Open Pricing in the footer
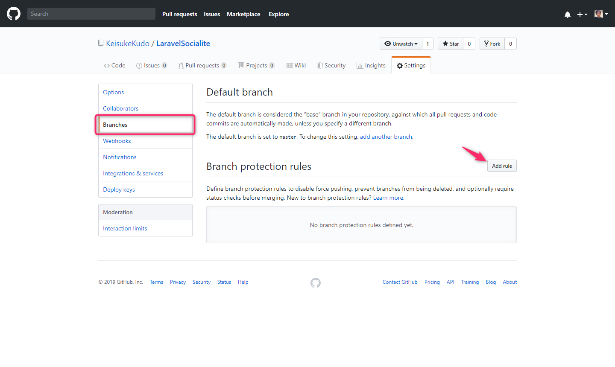615x367 pixels. [x=432, y=282]
